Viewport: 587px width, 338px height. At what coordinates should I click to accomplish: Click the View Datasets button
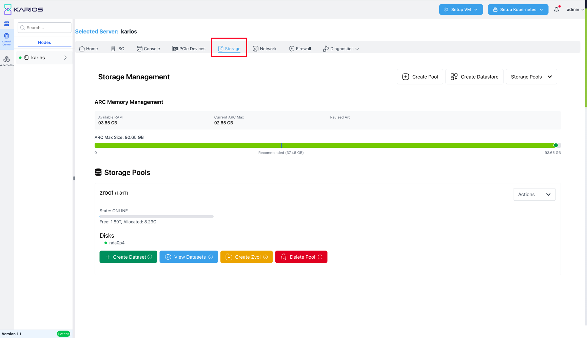pyautogui.click(x=189, y=257)
